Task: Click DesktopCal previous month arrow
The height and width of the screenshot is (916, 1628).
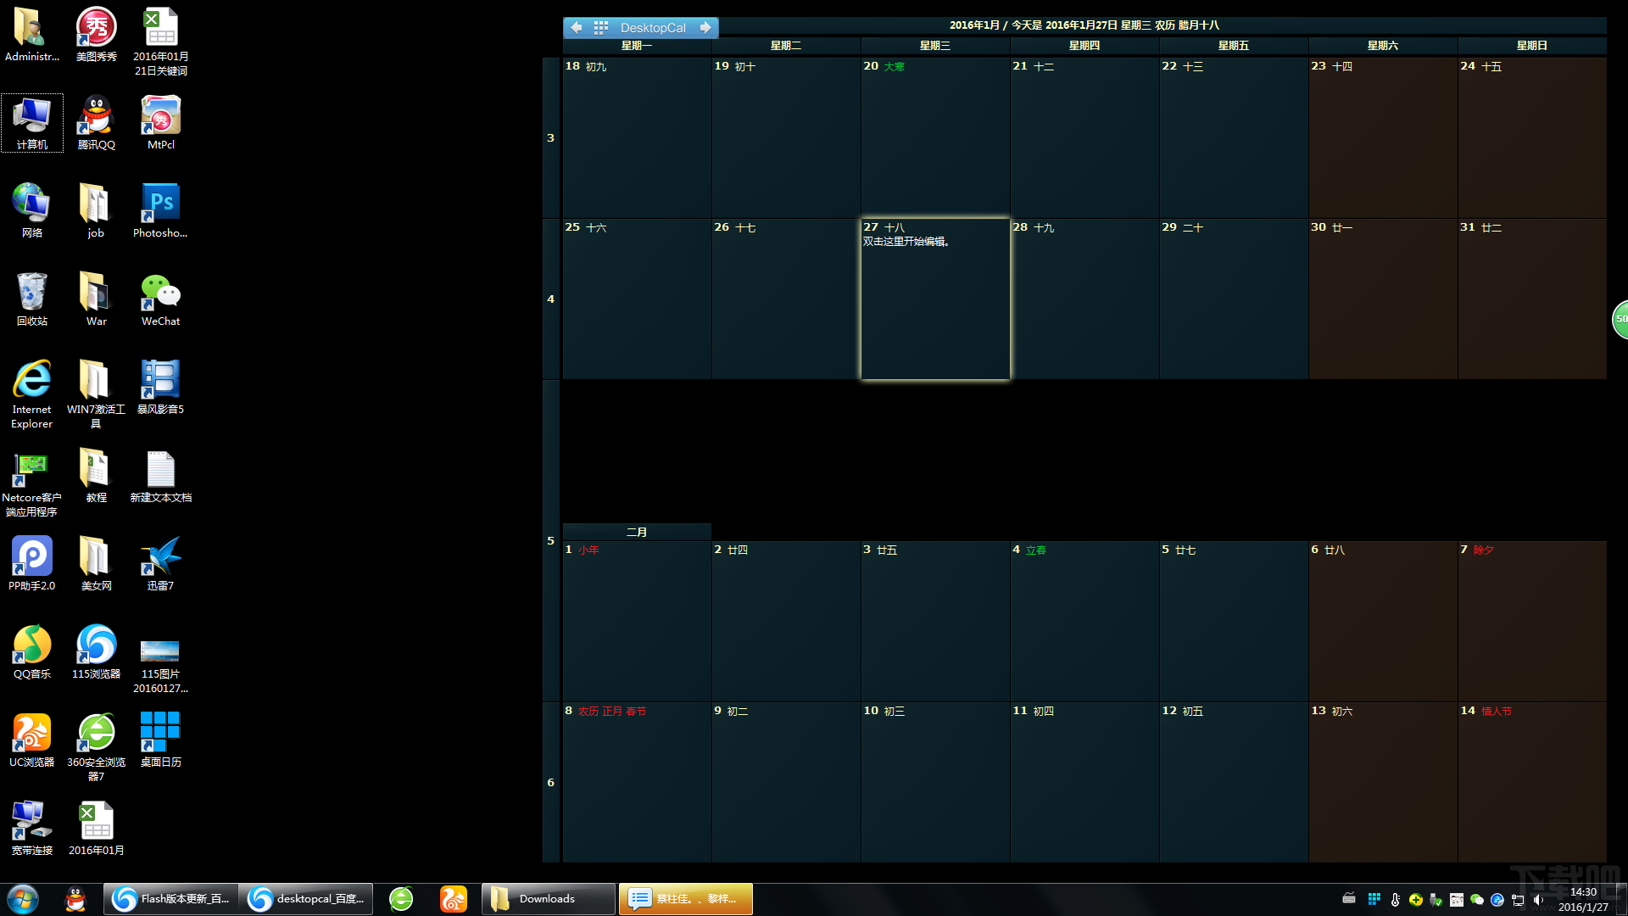Action: click(577, 28)
